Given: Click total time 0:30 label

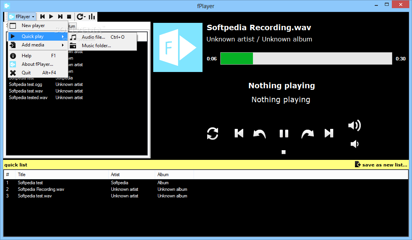Looking at the screenshot, I should [x=401, y=59].
